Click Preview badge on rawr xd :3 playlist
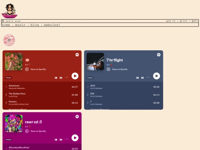The height and width of the screenshot is (150, 200). pyautogui.click(x=9, y=140)
